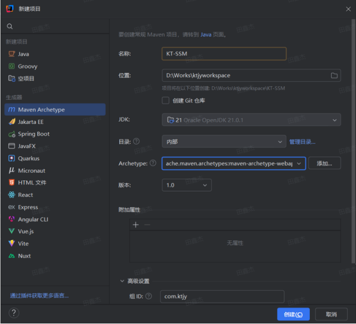Select Groovy project type
The image size is (356, 324).
(55, 66)
